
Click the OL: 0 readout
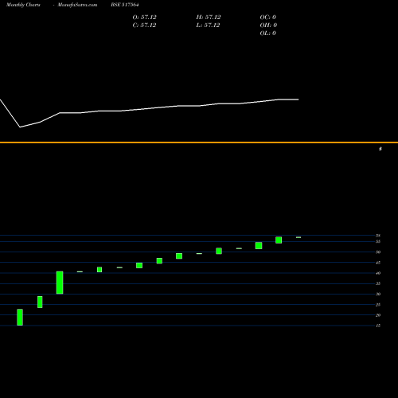click(268, 33)
